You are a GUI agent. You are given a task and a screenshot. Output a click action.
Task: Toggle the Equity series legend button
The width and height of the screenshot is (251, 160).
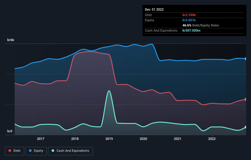pyautogui.click(x=36, y=151)
